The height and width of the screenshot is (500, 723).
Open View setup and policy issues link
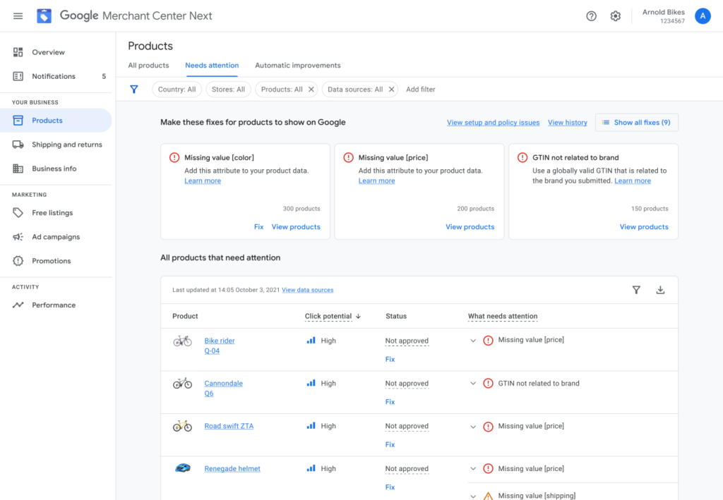coord(493,123)
